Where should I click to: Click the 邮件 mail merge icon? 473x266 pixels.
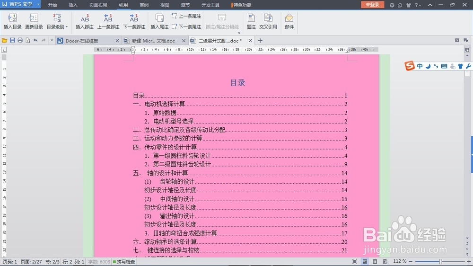pos(289,21)
